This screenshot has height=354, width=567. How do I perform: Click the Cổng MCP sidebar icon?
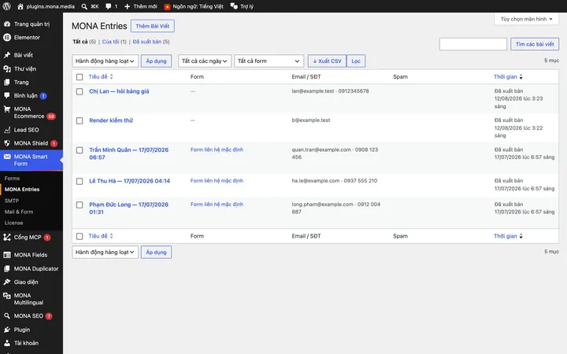click(7, 237)
